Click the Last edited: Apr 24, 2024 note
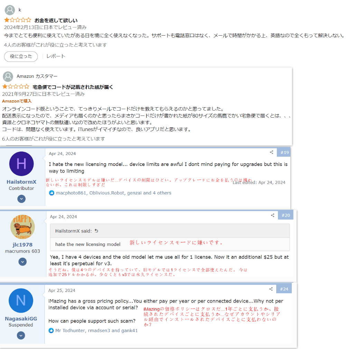 pos(259,183)
